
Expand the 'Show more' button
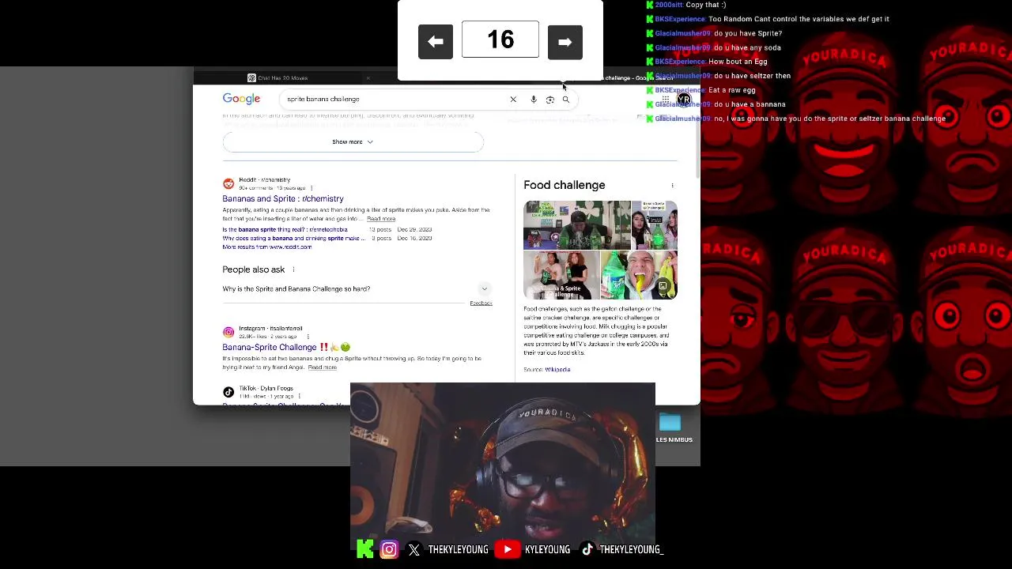(x=353, y=141)
